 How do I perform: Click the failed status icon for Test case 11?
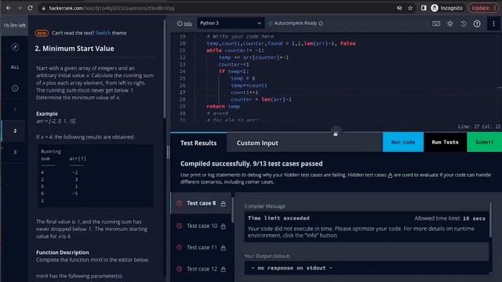[180, 248]
